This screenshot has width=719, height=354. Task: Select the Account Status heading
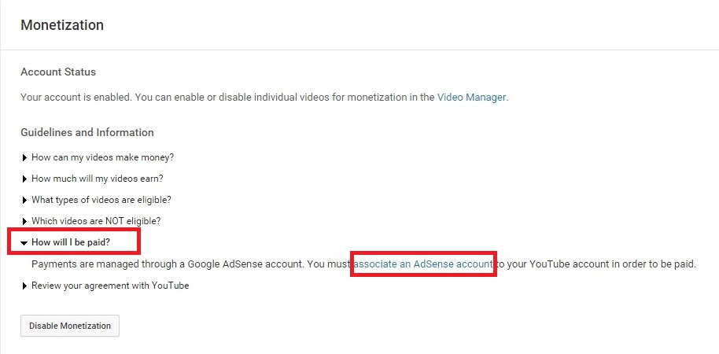click(x=58, y=72)
